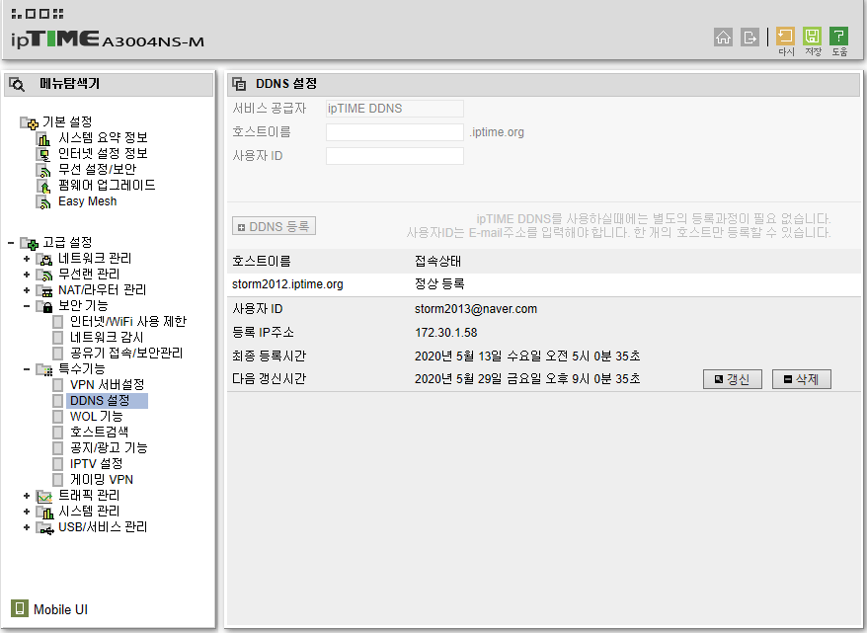Click the home icon in the header
This screenshot has height=633, width=867.
pyautogui.click(x=723, y=38)
